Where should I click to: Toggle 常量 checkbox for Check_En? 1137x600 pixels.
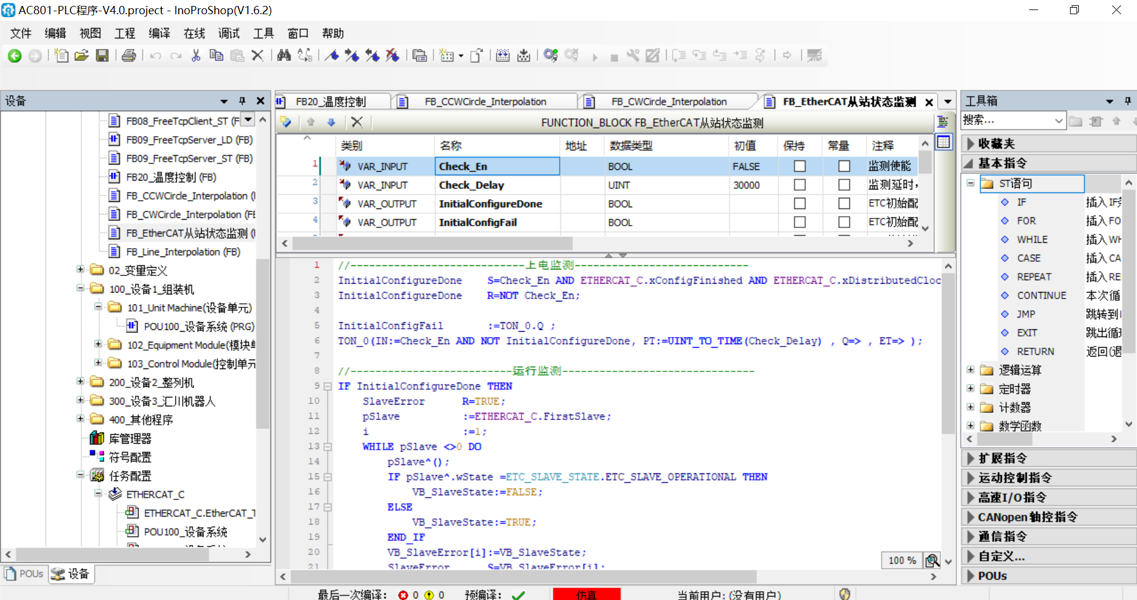[844, 166]
